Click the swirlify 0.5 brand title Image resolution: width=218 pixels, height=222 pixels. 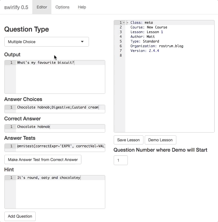[16, 7]
